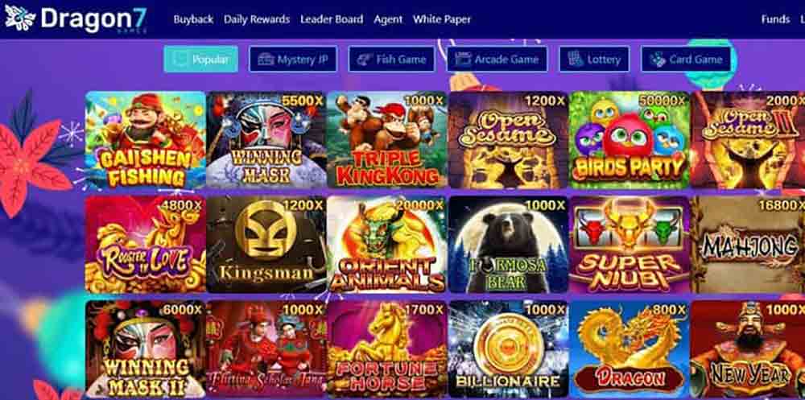Launch the Fortune Horse game
This screenshot has width=805, height=400.
pos(386,348)
